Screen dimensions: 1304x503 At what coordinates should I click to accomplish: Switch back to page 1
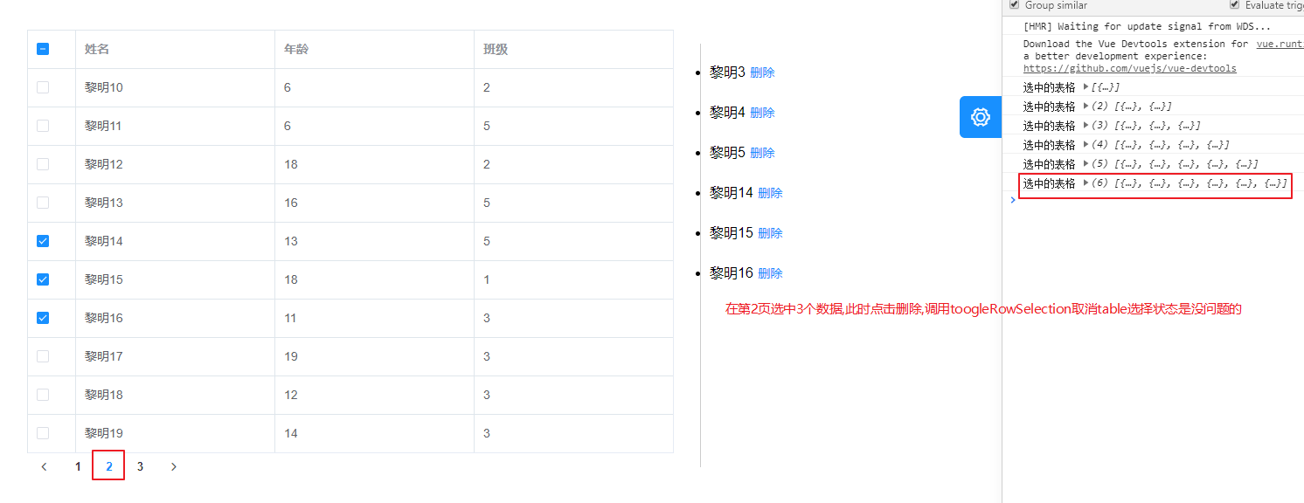[x=77, y=465]
